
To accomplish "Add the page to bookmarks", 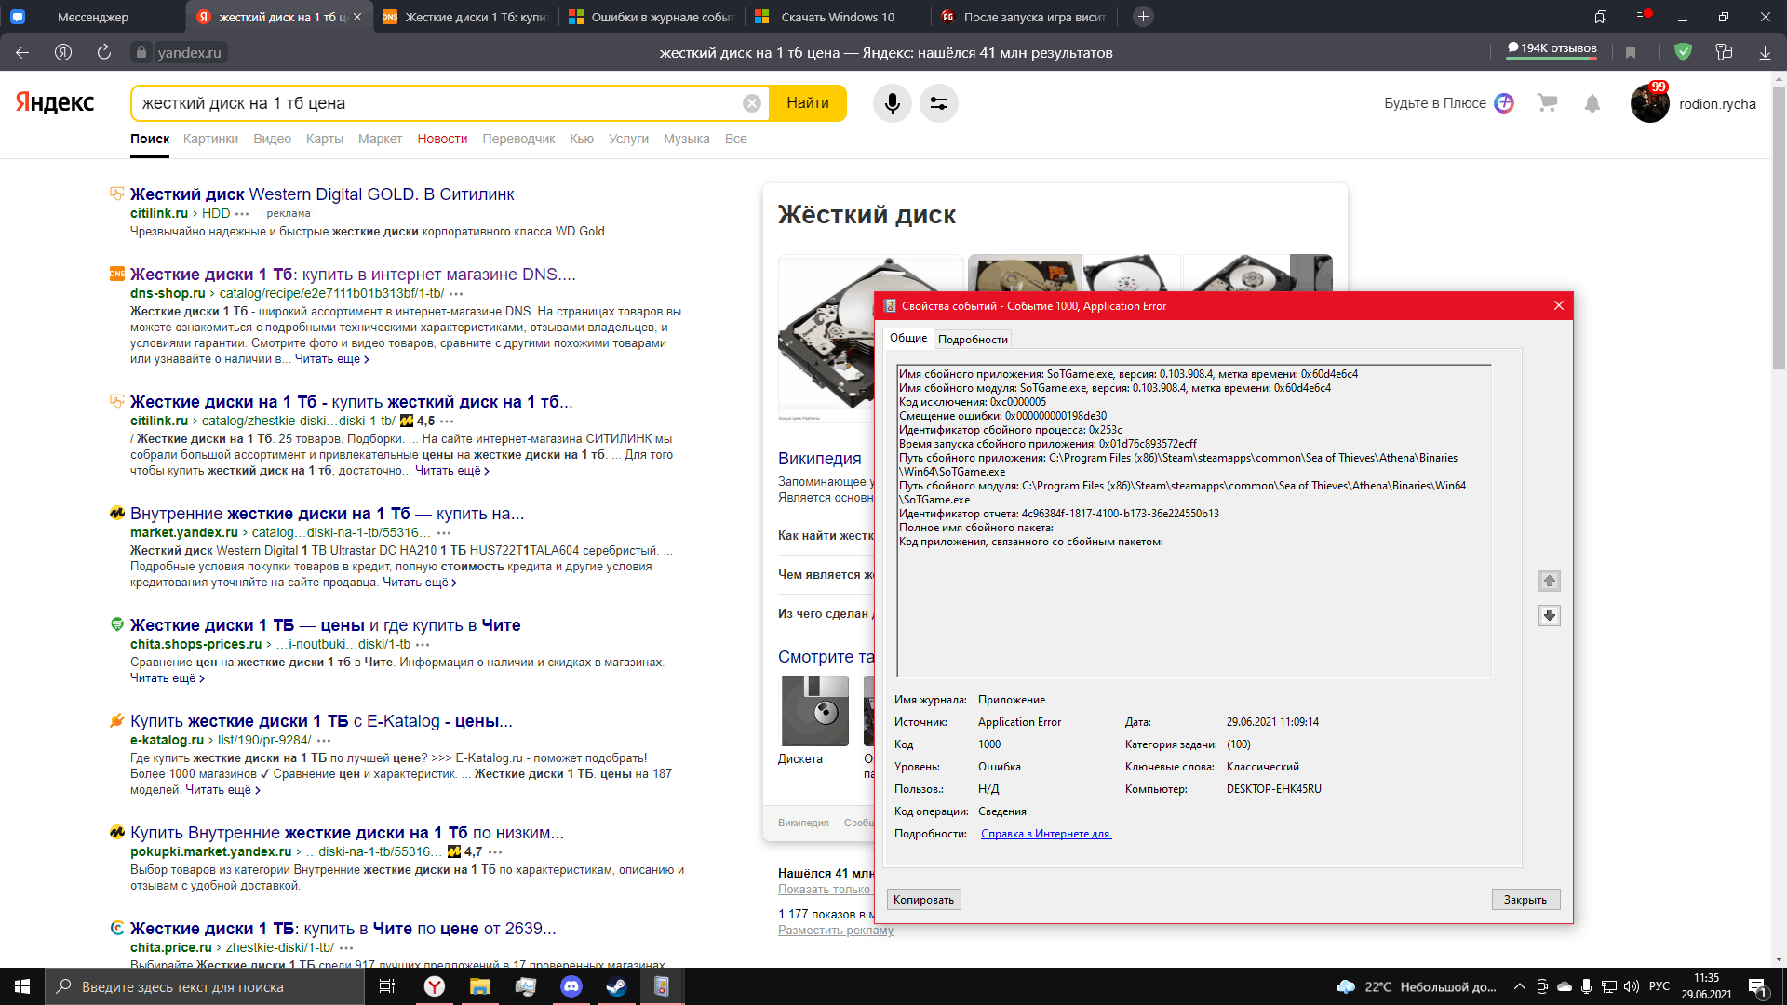I will pos(1631,52).
